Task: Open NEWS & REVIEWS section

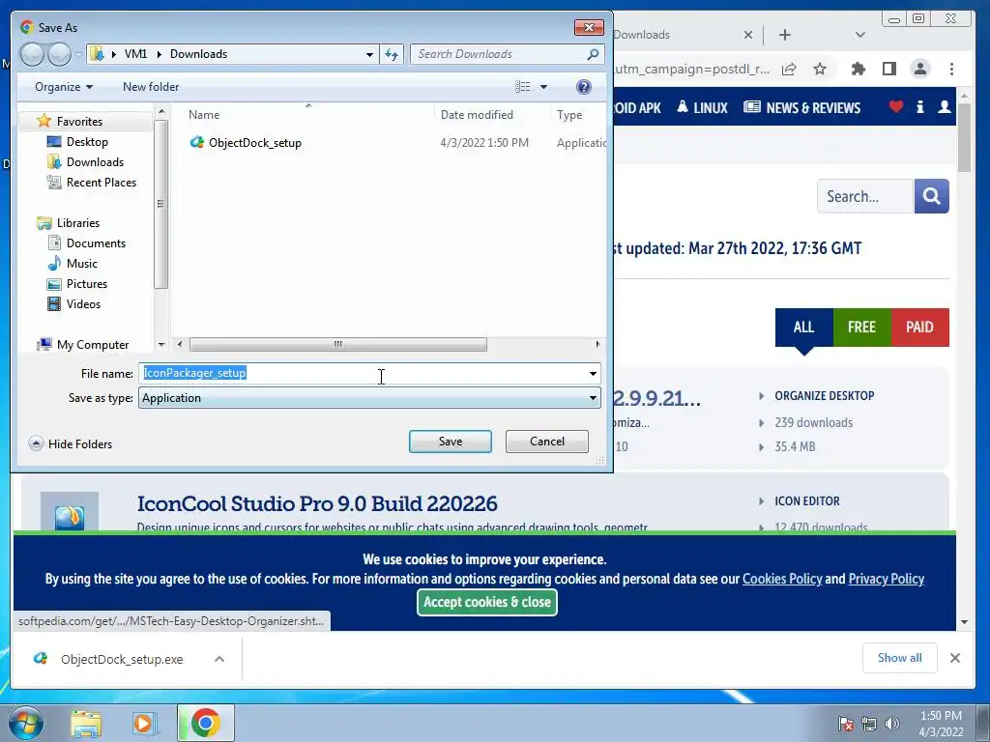Action: pyautogui.click(x=801, y=108)
